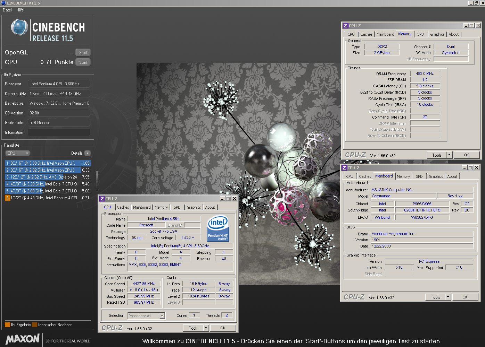Start the OpenGL benchmark
This screenshot has height=347, width=485.
(83, 53)
